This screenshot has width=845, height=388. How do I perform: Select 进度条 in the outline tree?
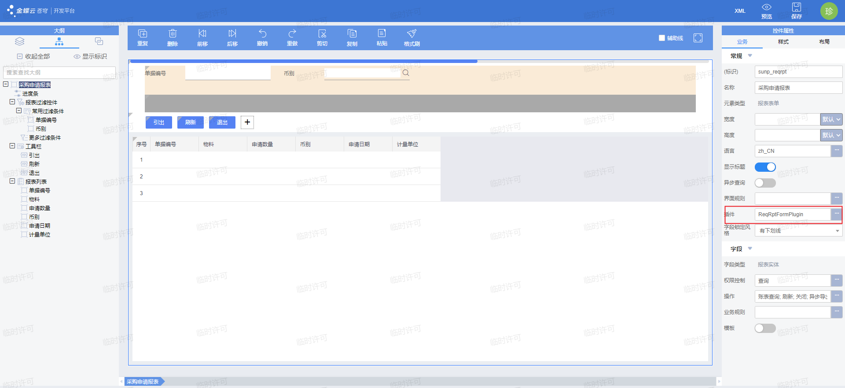click(x=30, y=93)
